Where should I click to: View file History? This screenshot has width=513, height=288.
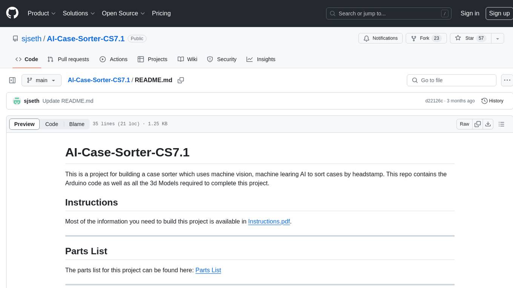pos(492,101)
